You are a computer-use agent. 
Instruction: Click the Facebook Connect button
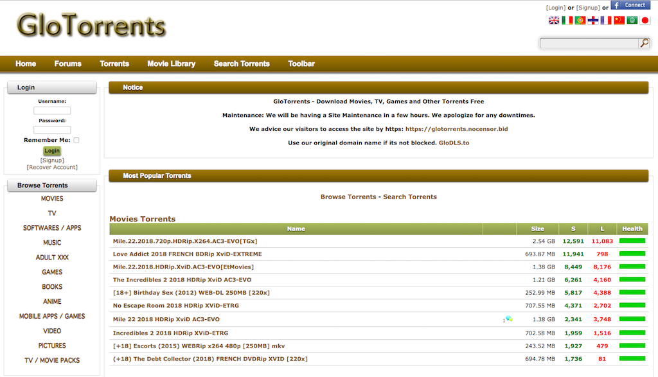pos(630,5)
